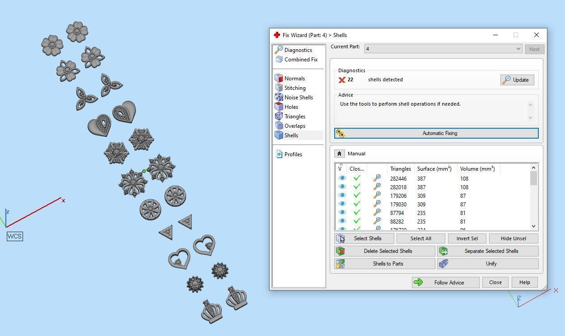Click Hide Unsel button
This screenshot has height=336, width=565.
click(x=514, y=238)
